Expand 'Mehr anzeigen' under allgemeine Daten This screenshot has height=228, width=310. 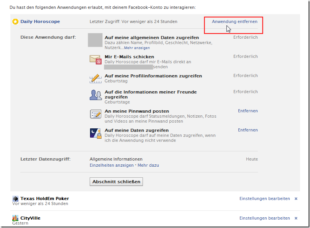tap(137, 48)
